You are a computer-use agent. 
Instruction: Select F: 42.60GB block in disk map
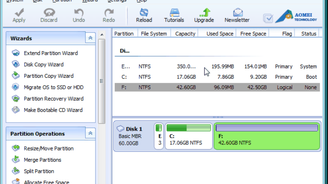pyautogui.click(x=267, y=136)
